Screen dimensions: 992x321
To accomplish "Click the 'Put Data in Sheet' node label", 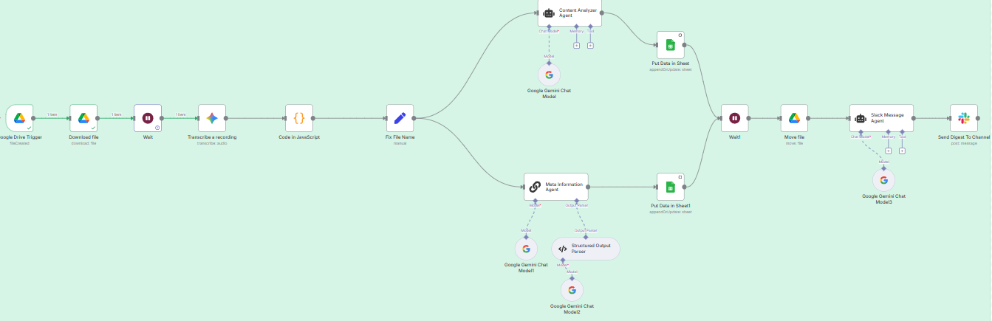I will click(x=671, y=64).
